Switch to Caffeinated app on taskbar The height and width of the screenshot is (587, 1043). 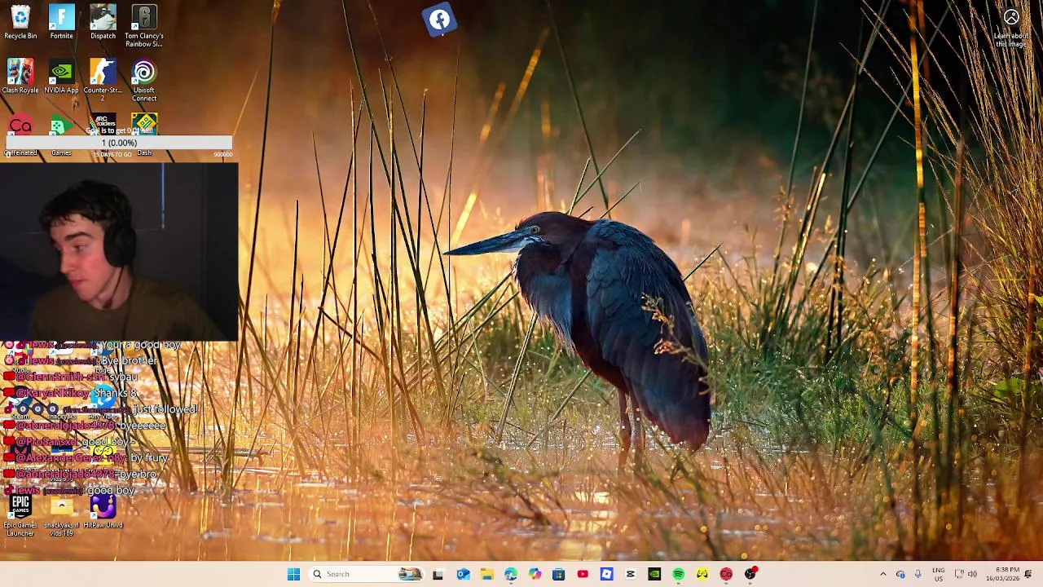click(726, 574)
